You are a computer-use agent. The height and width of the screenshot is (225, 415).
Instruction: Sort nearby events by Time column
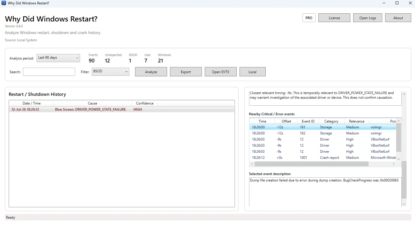point(262,121)
